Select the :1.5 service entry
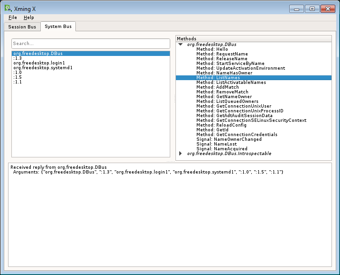The width and height of the screenshot is (340, 275). 91,77
